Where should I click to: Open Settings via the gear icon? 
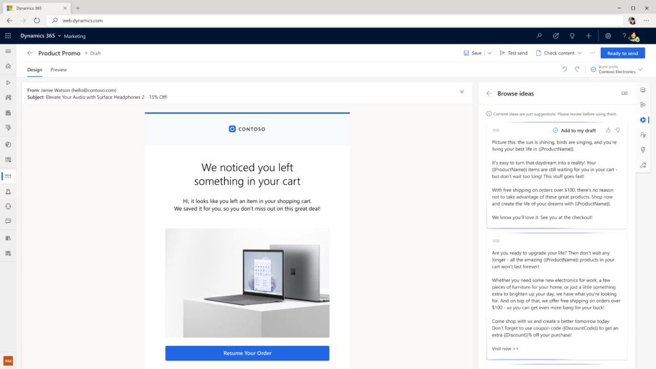click(x=607, y=36)
